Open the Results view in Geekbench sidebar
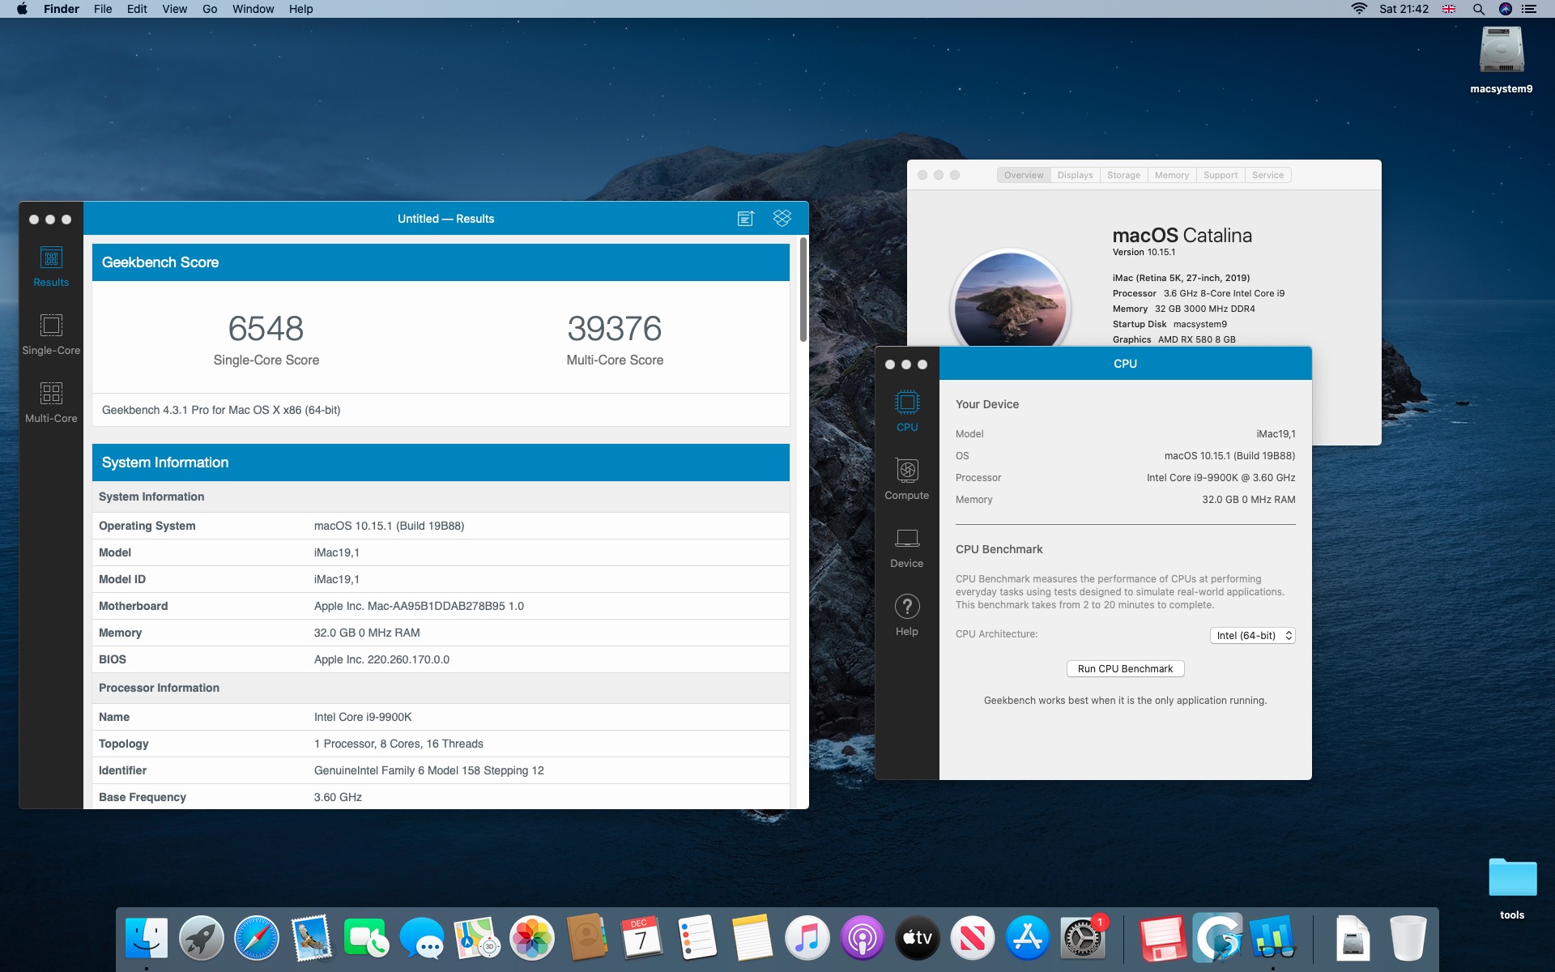The width and height of the screenshot is (1555, 972). pyautogui.click(x=51, y=266)
